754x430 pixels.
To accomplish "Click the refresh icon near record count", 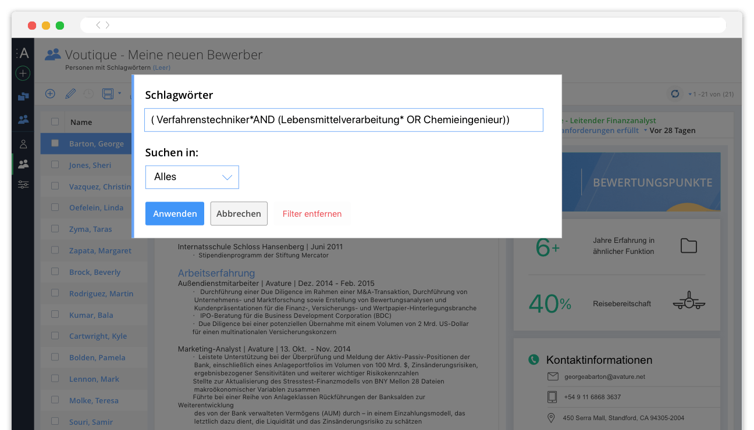I will coord(675,94).
